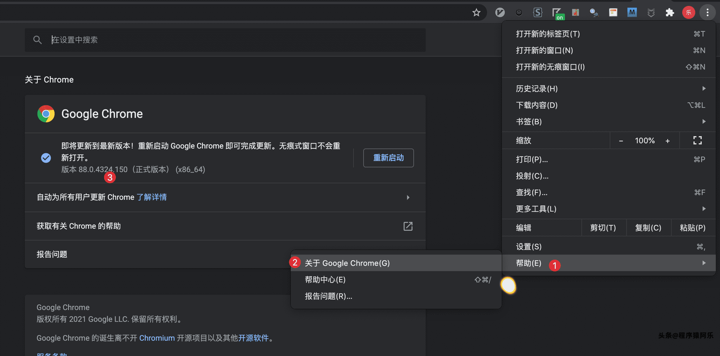Open the curly-brace S extension icon
The height and width of the screenshot is (356, 720).
pos(537,12)
